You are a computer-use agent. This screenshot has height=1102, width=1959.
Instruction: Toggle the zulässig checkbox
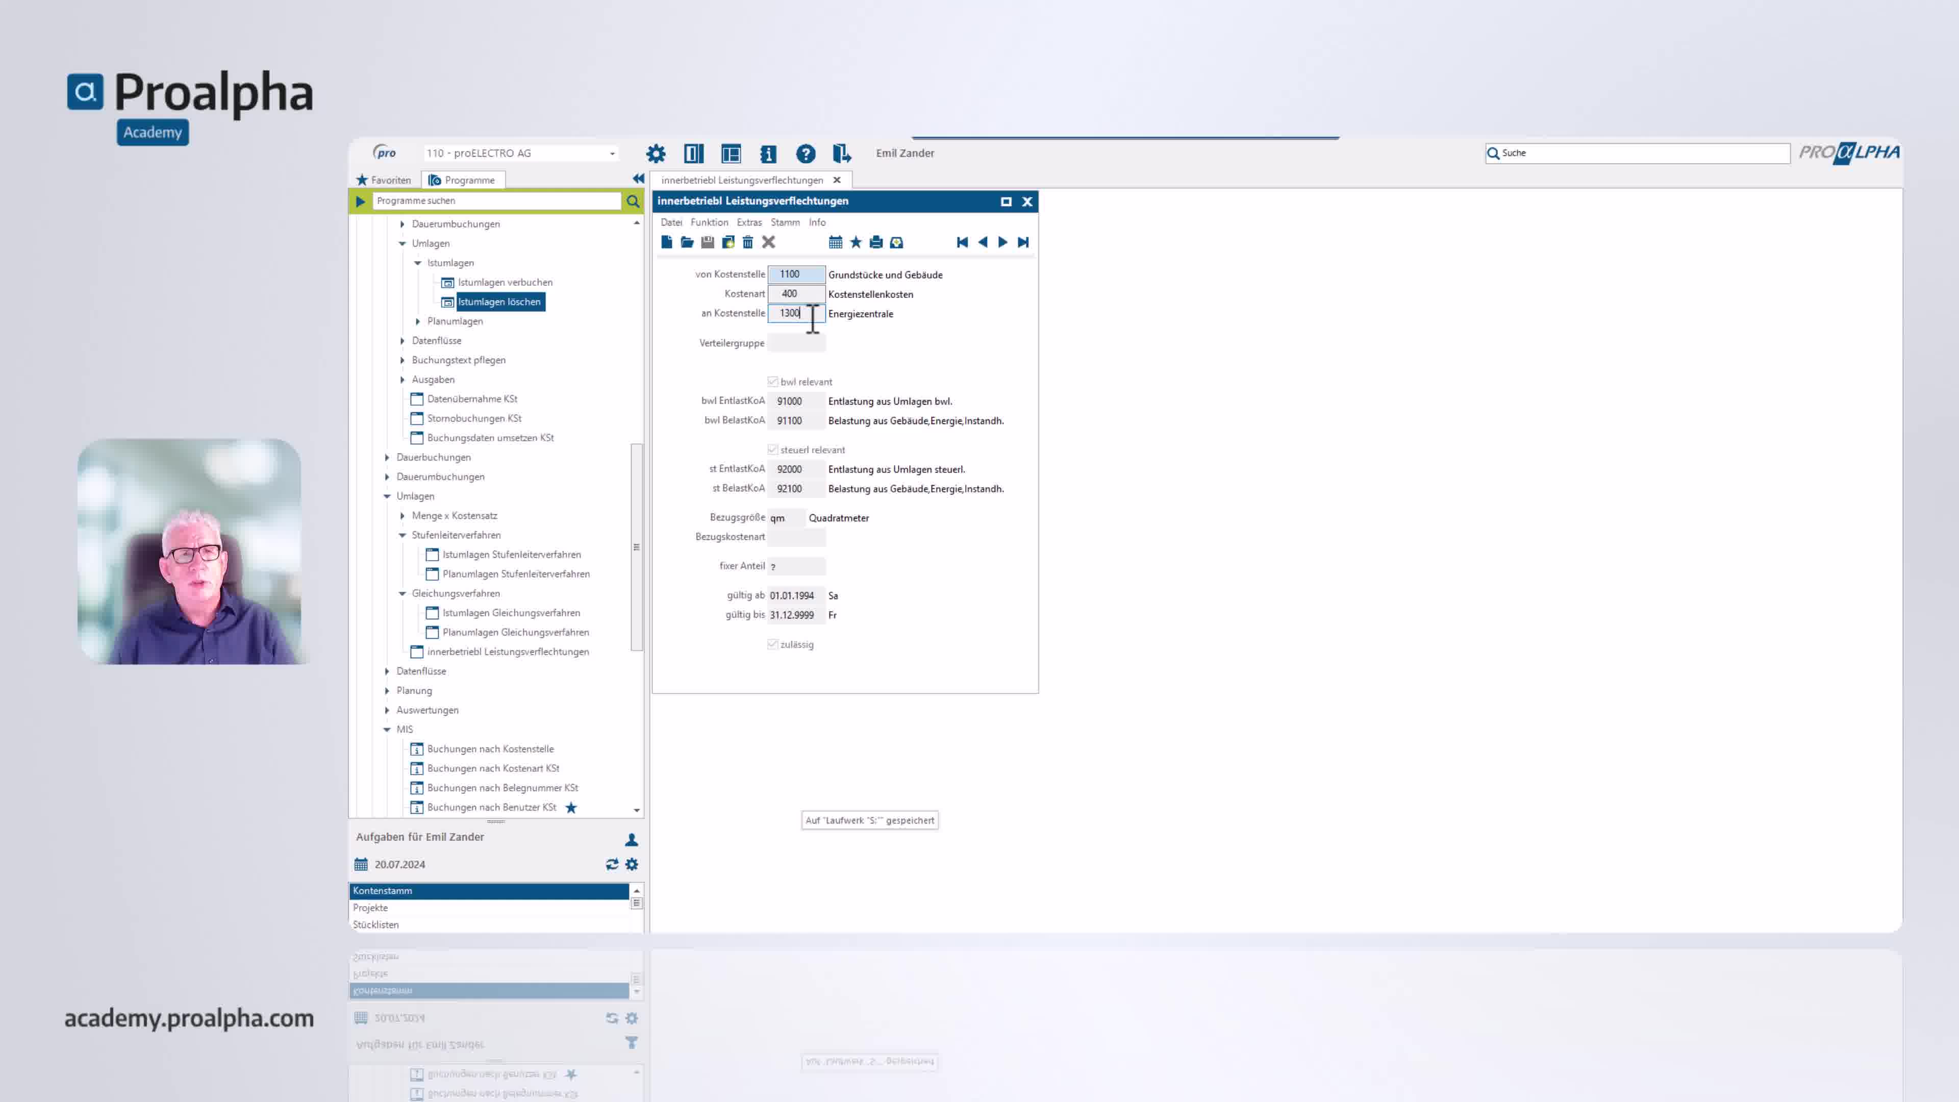click(773, 644)
